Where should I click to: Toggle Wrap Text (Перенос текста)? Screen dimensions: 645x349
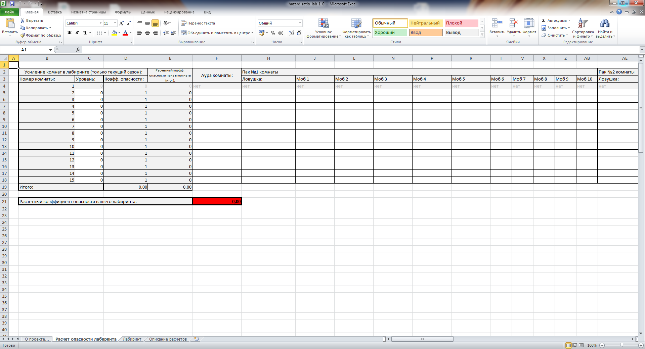(198, 23)
